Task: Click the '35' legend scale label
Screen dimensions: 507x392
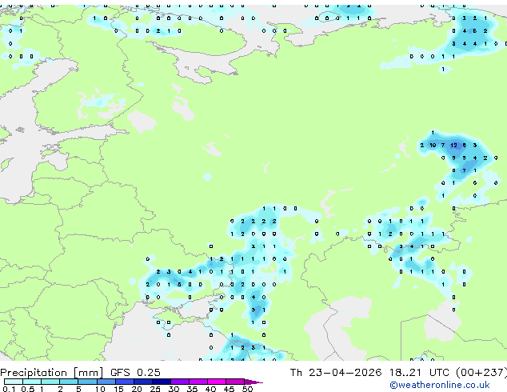Action: coord(192,389)
